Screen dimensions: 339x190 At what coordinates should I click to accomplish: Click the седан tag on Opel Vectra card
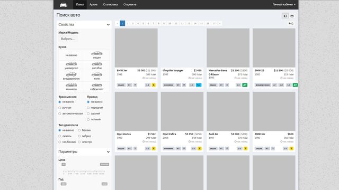coord(121,148)
